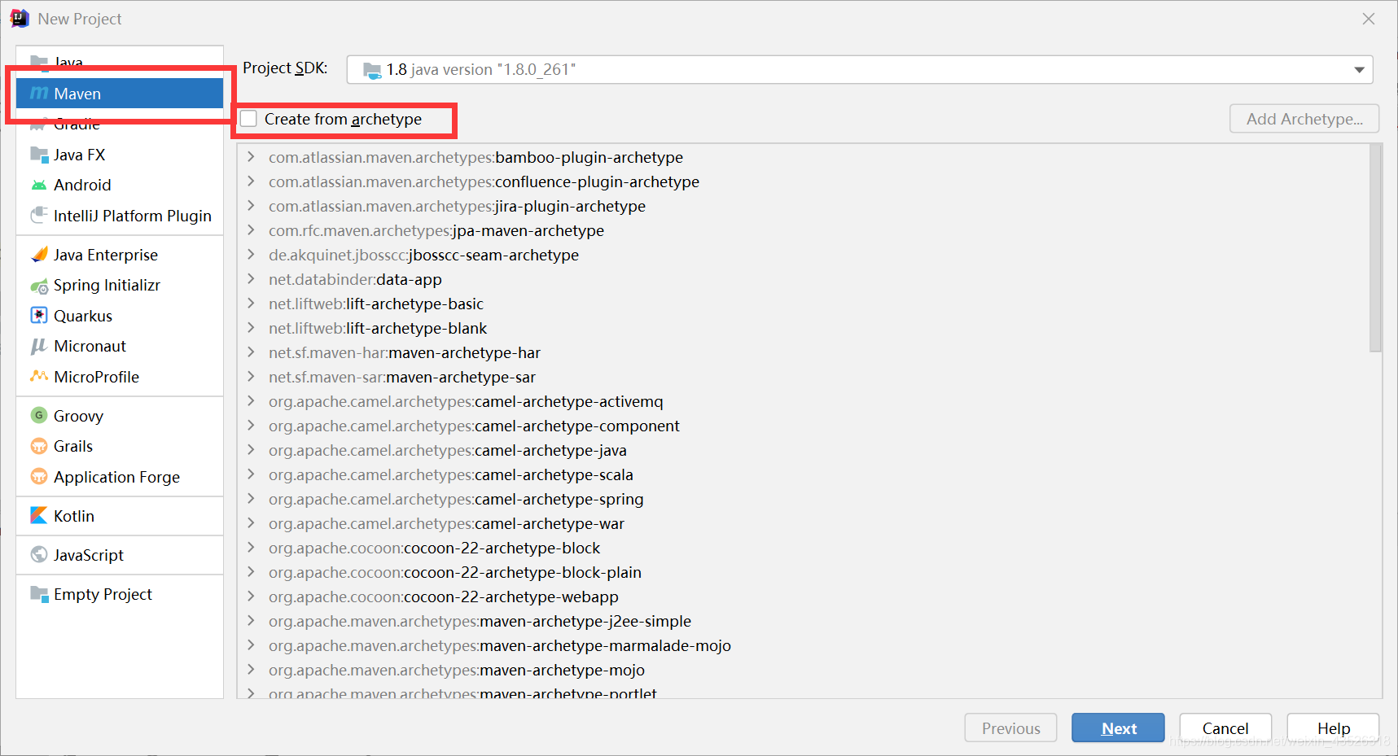
Task: Click the Empty Project folder icon
Action: [39, 594]
